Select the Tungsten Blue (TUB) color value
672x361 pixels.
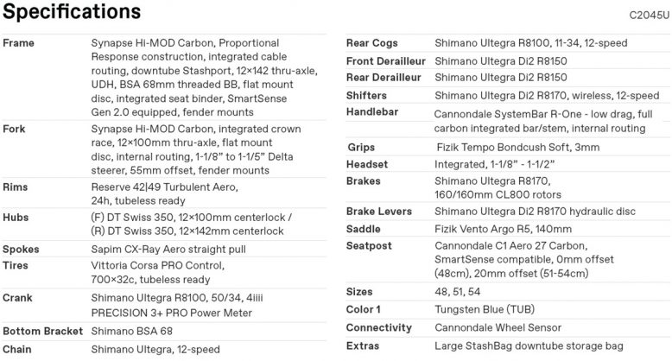[489, 310]
